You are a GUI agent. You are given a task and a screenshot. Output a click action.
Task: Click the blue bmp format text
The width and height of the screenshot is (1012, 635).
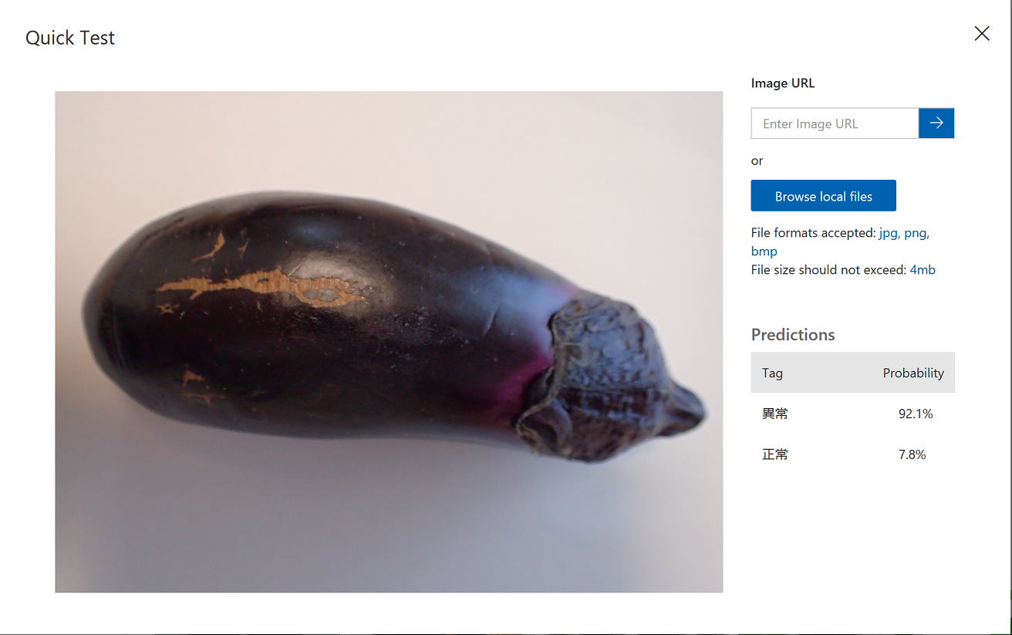[764, 252]
